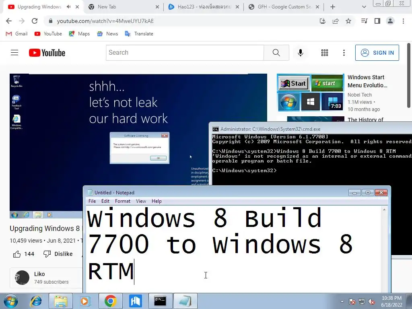
Task: Mute the Upgrading Windows tab audio icon
Action: click(x=68, y=7)
